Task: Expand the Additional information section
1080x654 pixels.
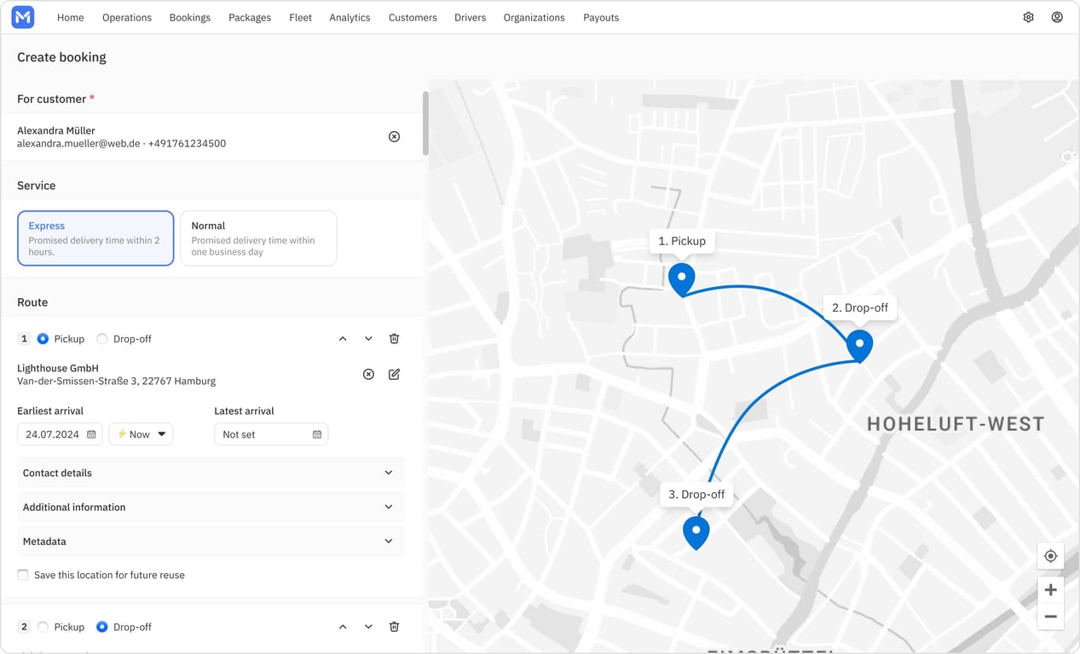Action: 211,507
